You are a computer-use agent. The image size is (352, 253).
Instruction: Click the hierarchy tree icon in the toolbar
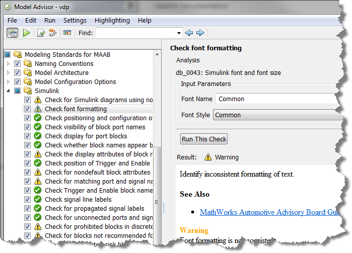52,33
